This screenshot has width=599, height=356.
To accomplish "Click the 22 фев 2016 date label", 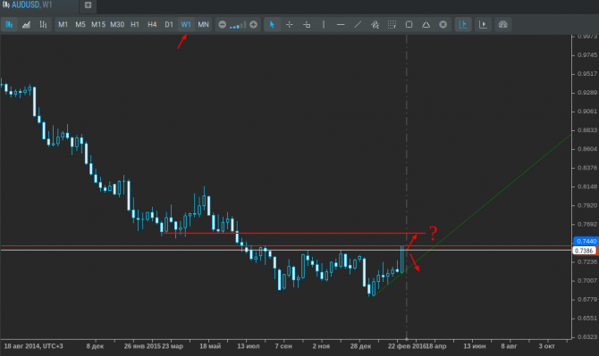I will pos(407,346).
